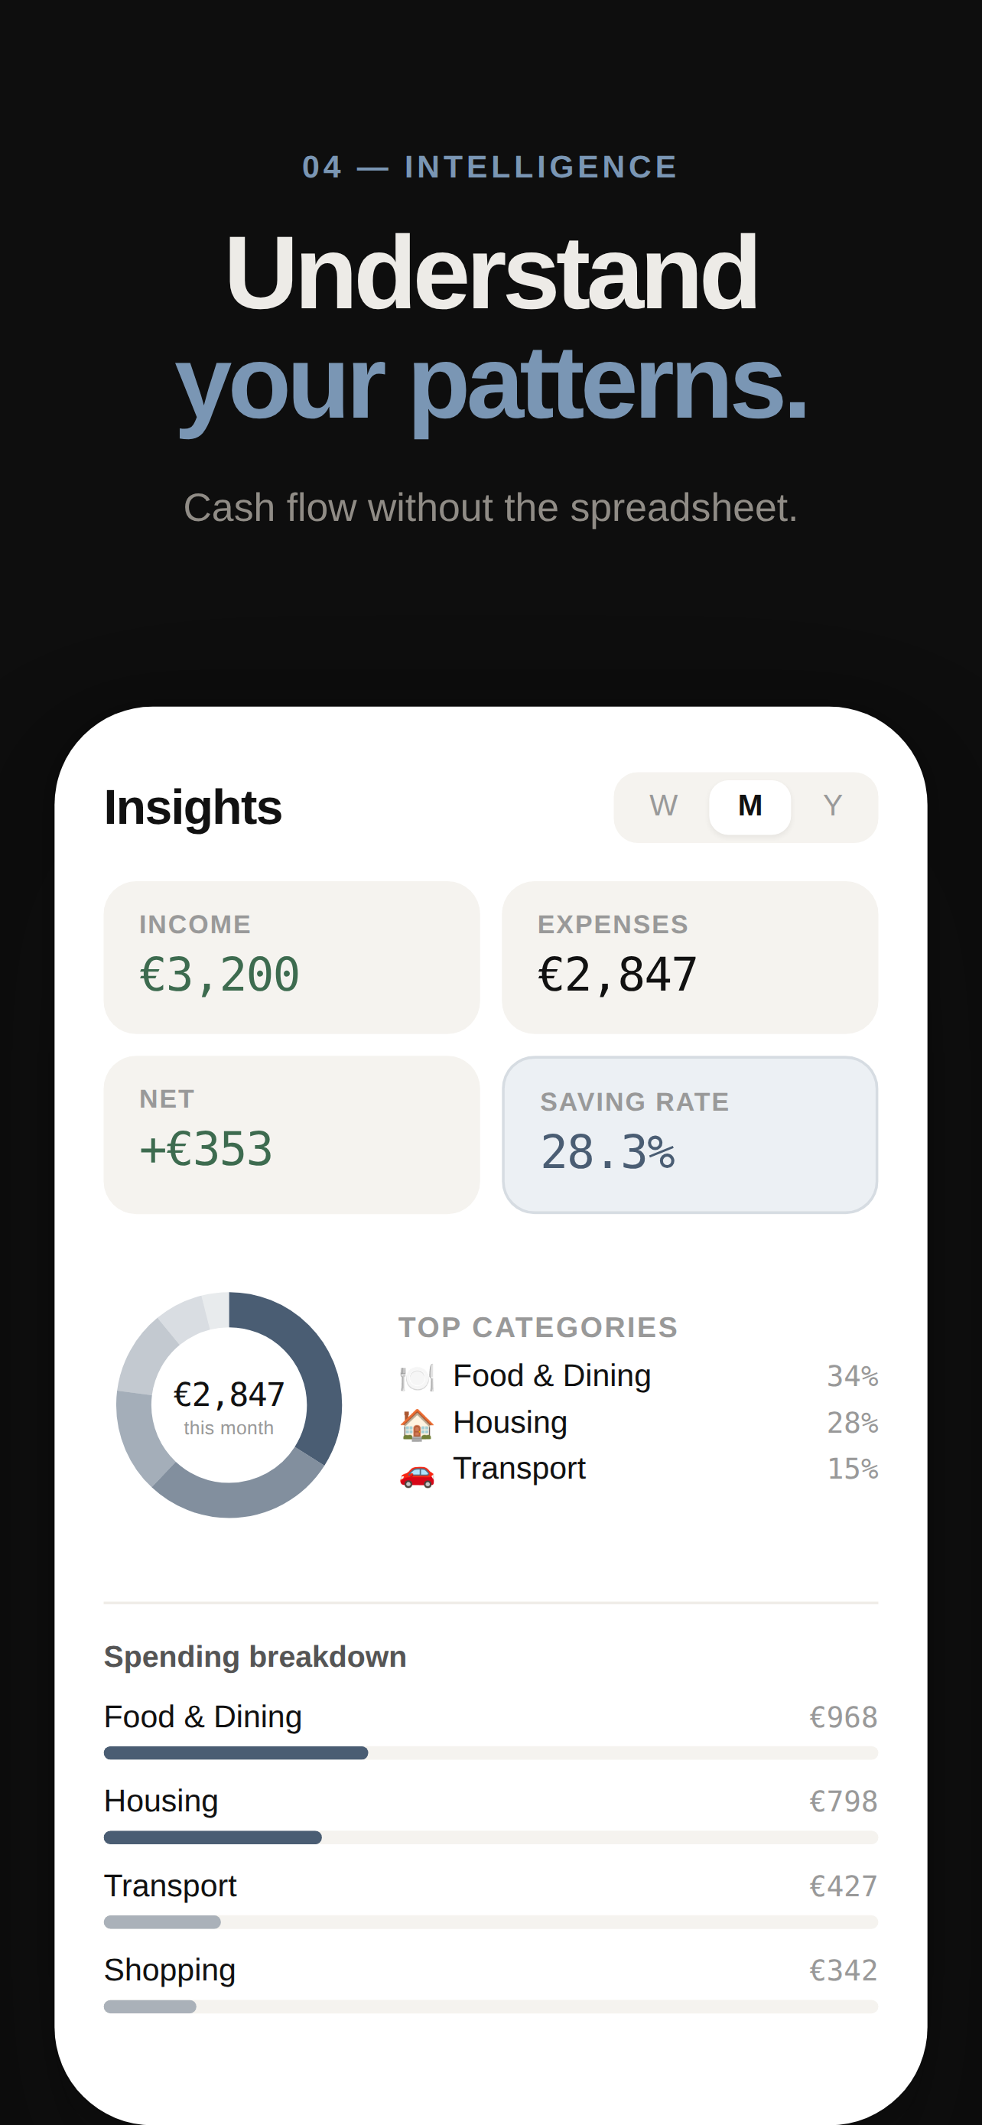Click the Housing house icon
Screen dimensions: 982x2125
(x=416, y=1423)
